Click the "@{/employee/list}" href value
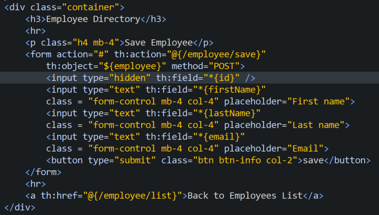Screen dimensions: 379x215 133,196
